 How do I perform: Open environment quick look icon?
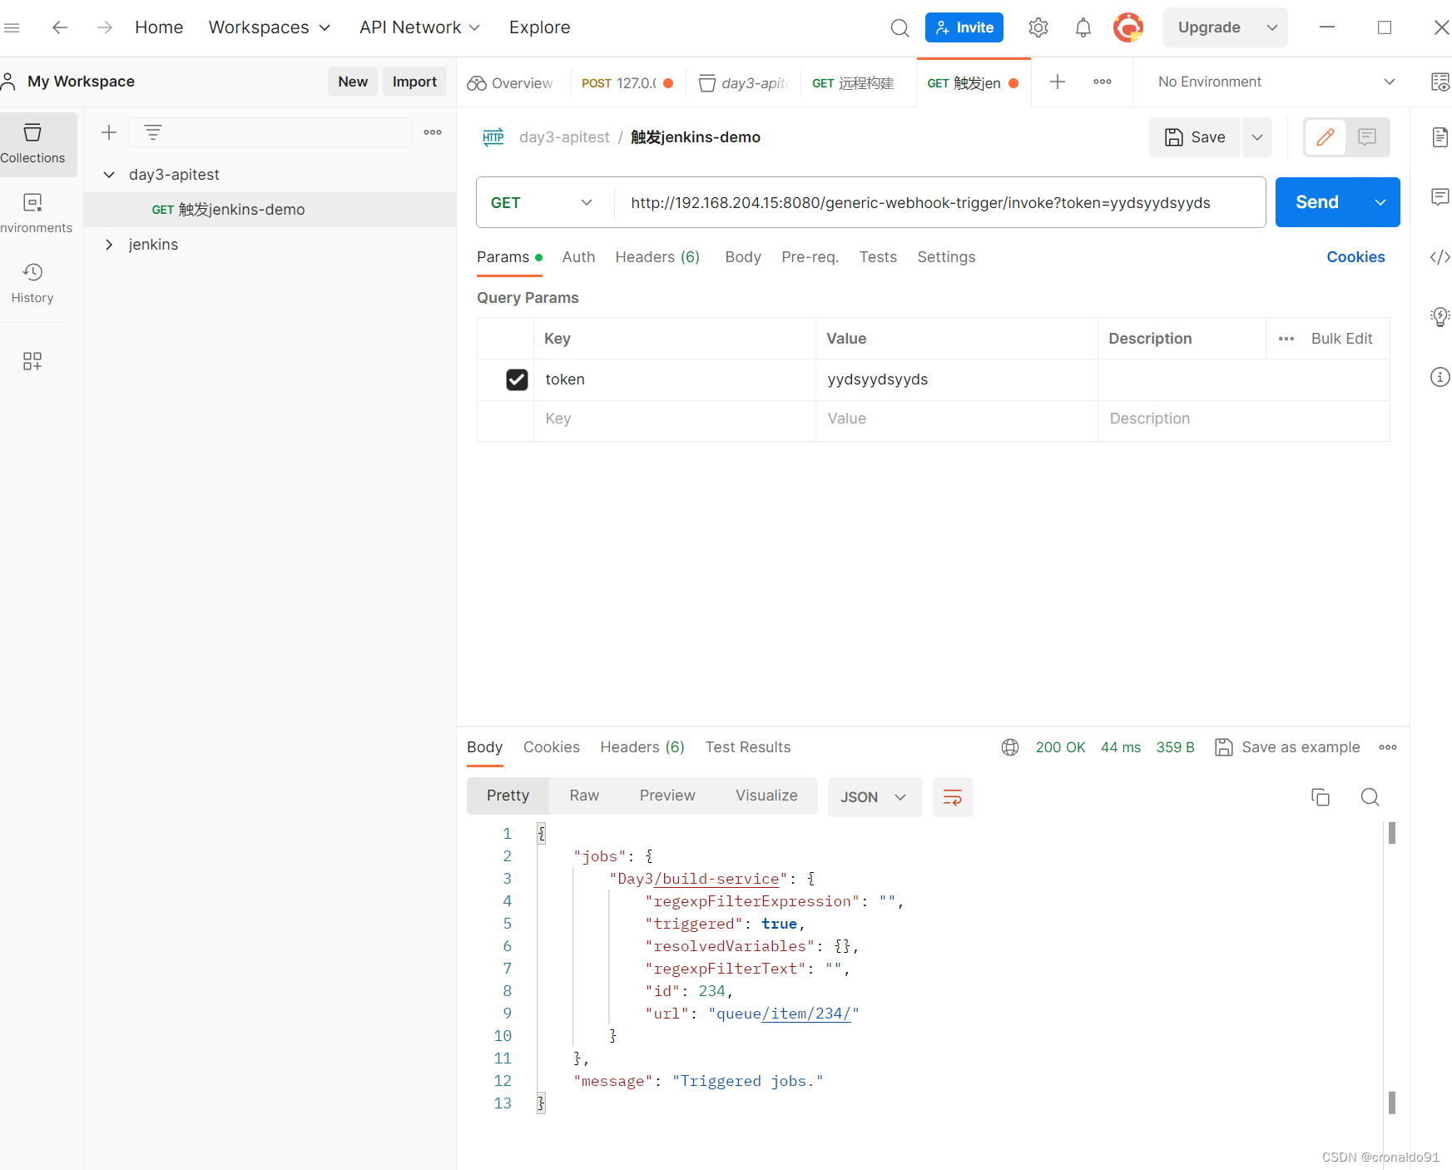[x=1440, y=82]
